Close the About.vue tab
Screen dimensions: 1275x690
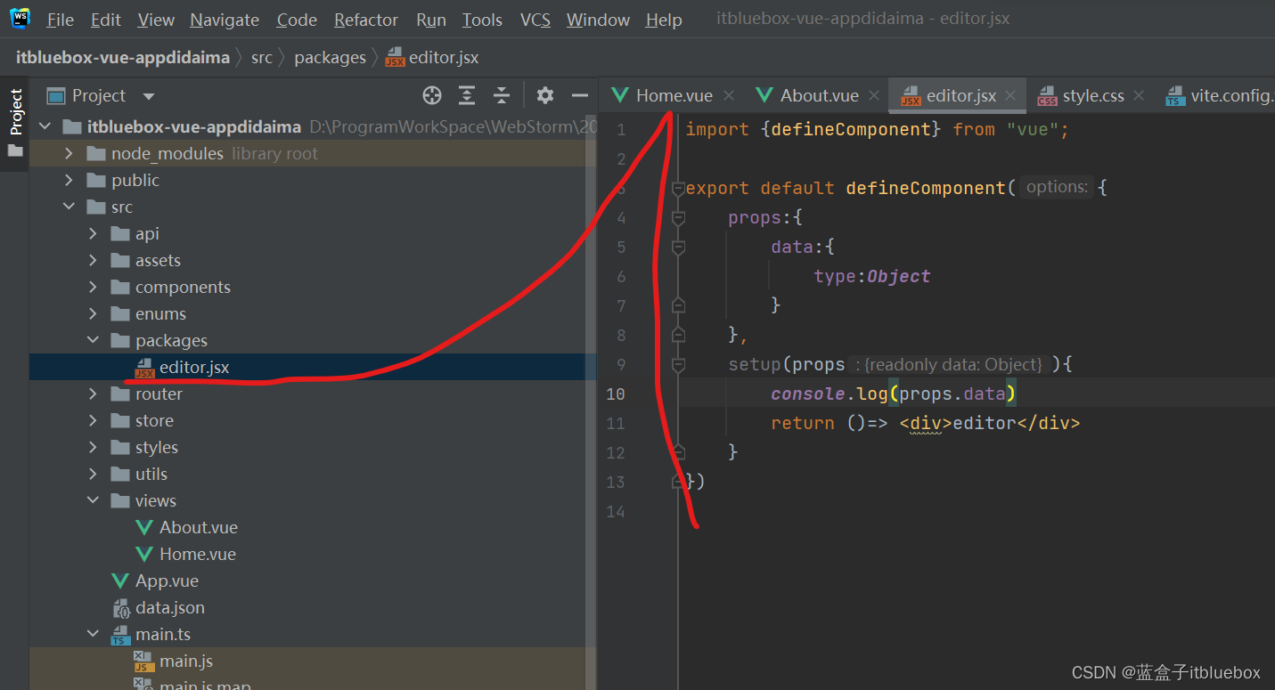click(874, 95)
